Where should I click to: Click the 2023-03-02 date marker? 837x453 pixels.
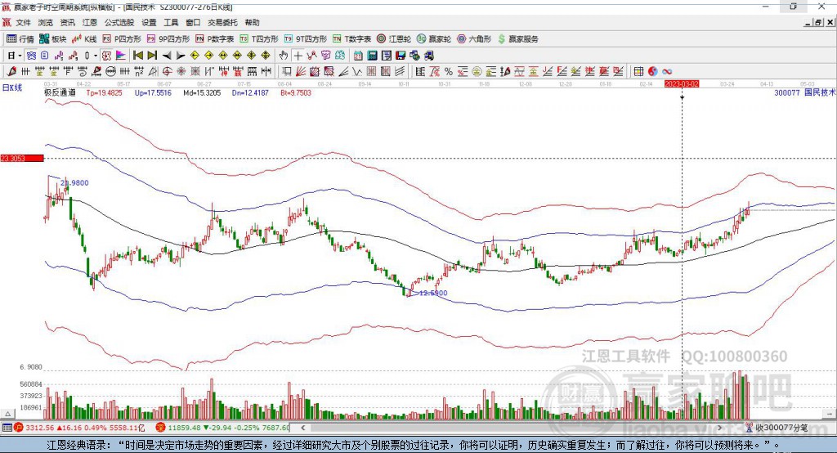(682, 84)
